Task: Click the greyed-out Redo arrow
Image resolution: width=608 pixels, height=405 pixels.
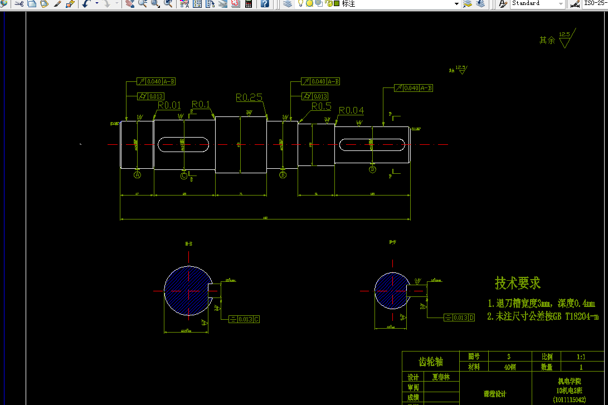Action: click(106, 4)
